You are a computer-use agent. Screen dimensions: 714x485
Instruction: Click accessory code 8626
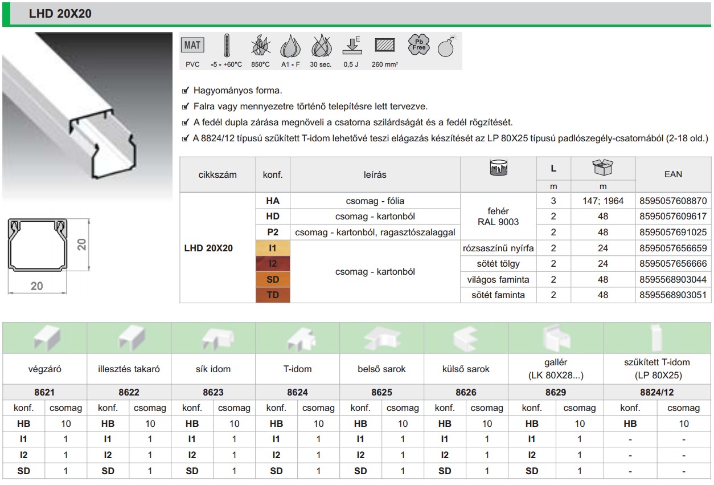[x=466, y=392]
